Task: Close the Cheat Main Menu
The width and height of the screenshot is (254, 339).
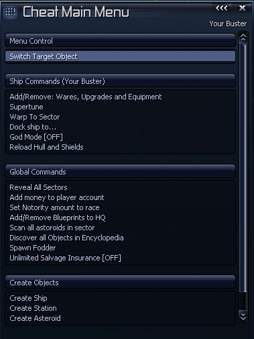Action: 242,8
